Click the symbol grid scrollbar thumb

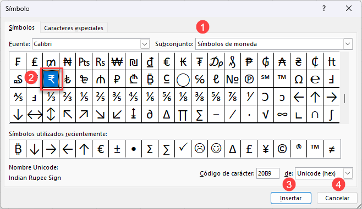point(344,98)
